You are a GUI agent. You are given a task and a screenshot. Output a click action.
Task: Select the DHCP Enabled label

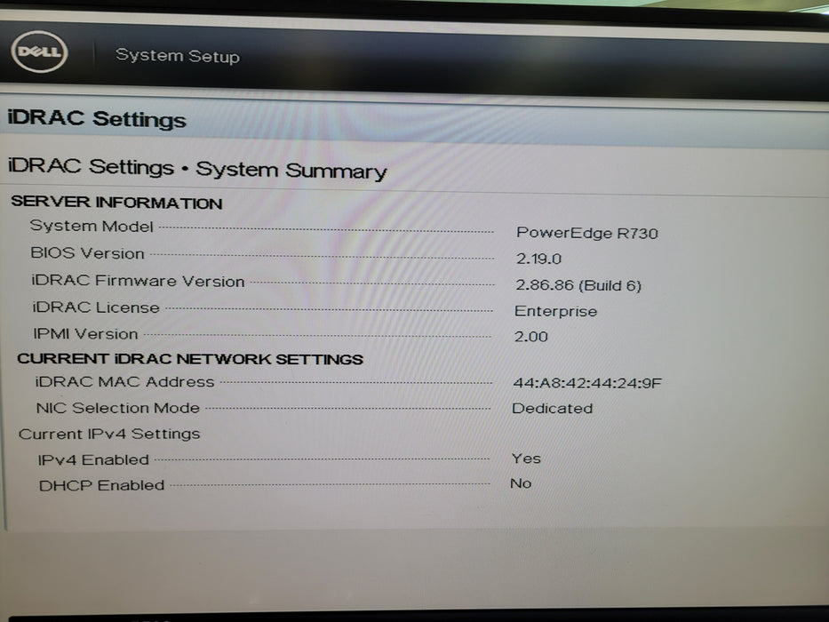(x=102, y=485)
